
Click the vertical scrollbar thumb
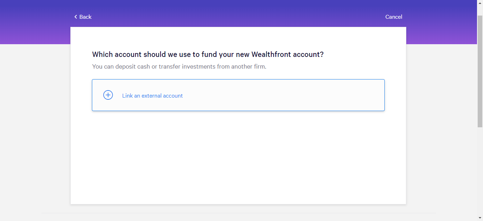coord(480,71)
